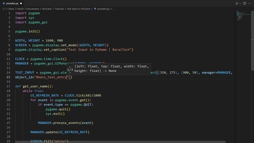Show previous signature in parameter hint
The image size is (254, 143).
pyautogui.click(x=70, y=67)
